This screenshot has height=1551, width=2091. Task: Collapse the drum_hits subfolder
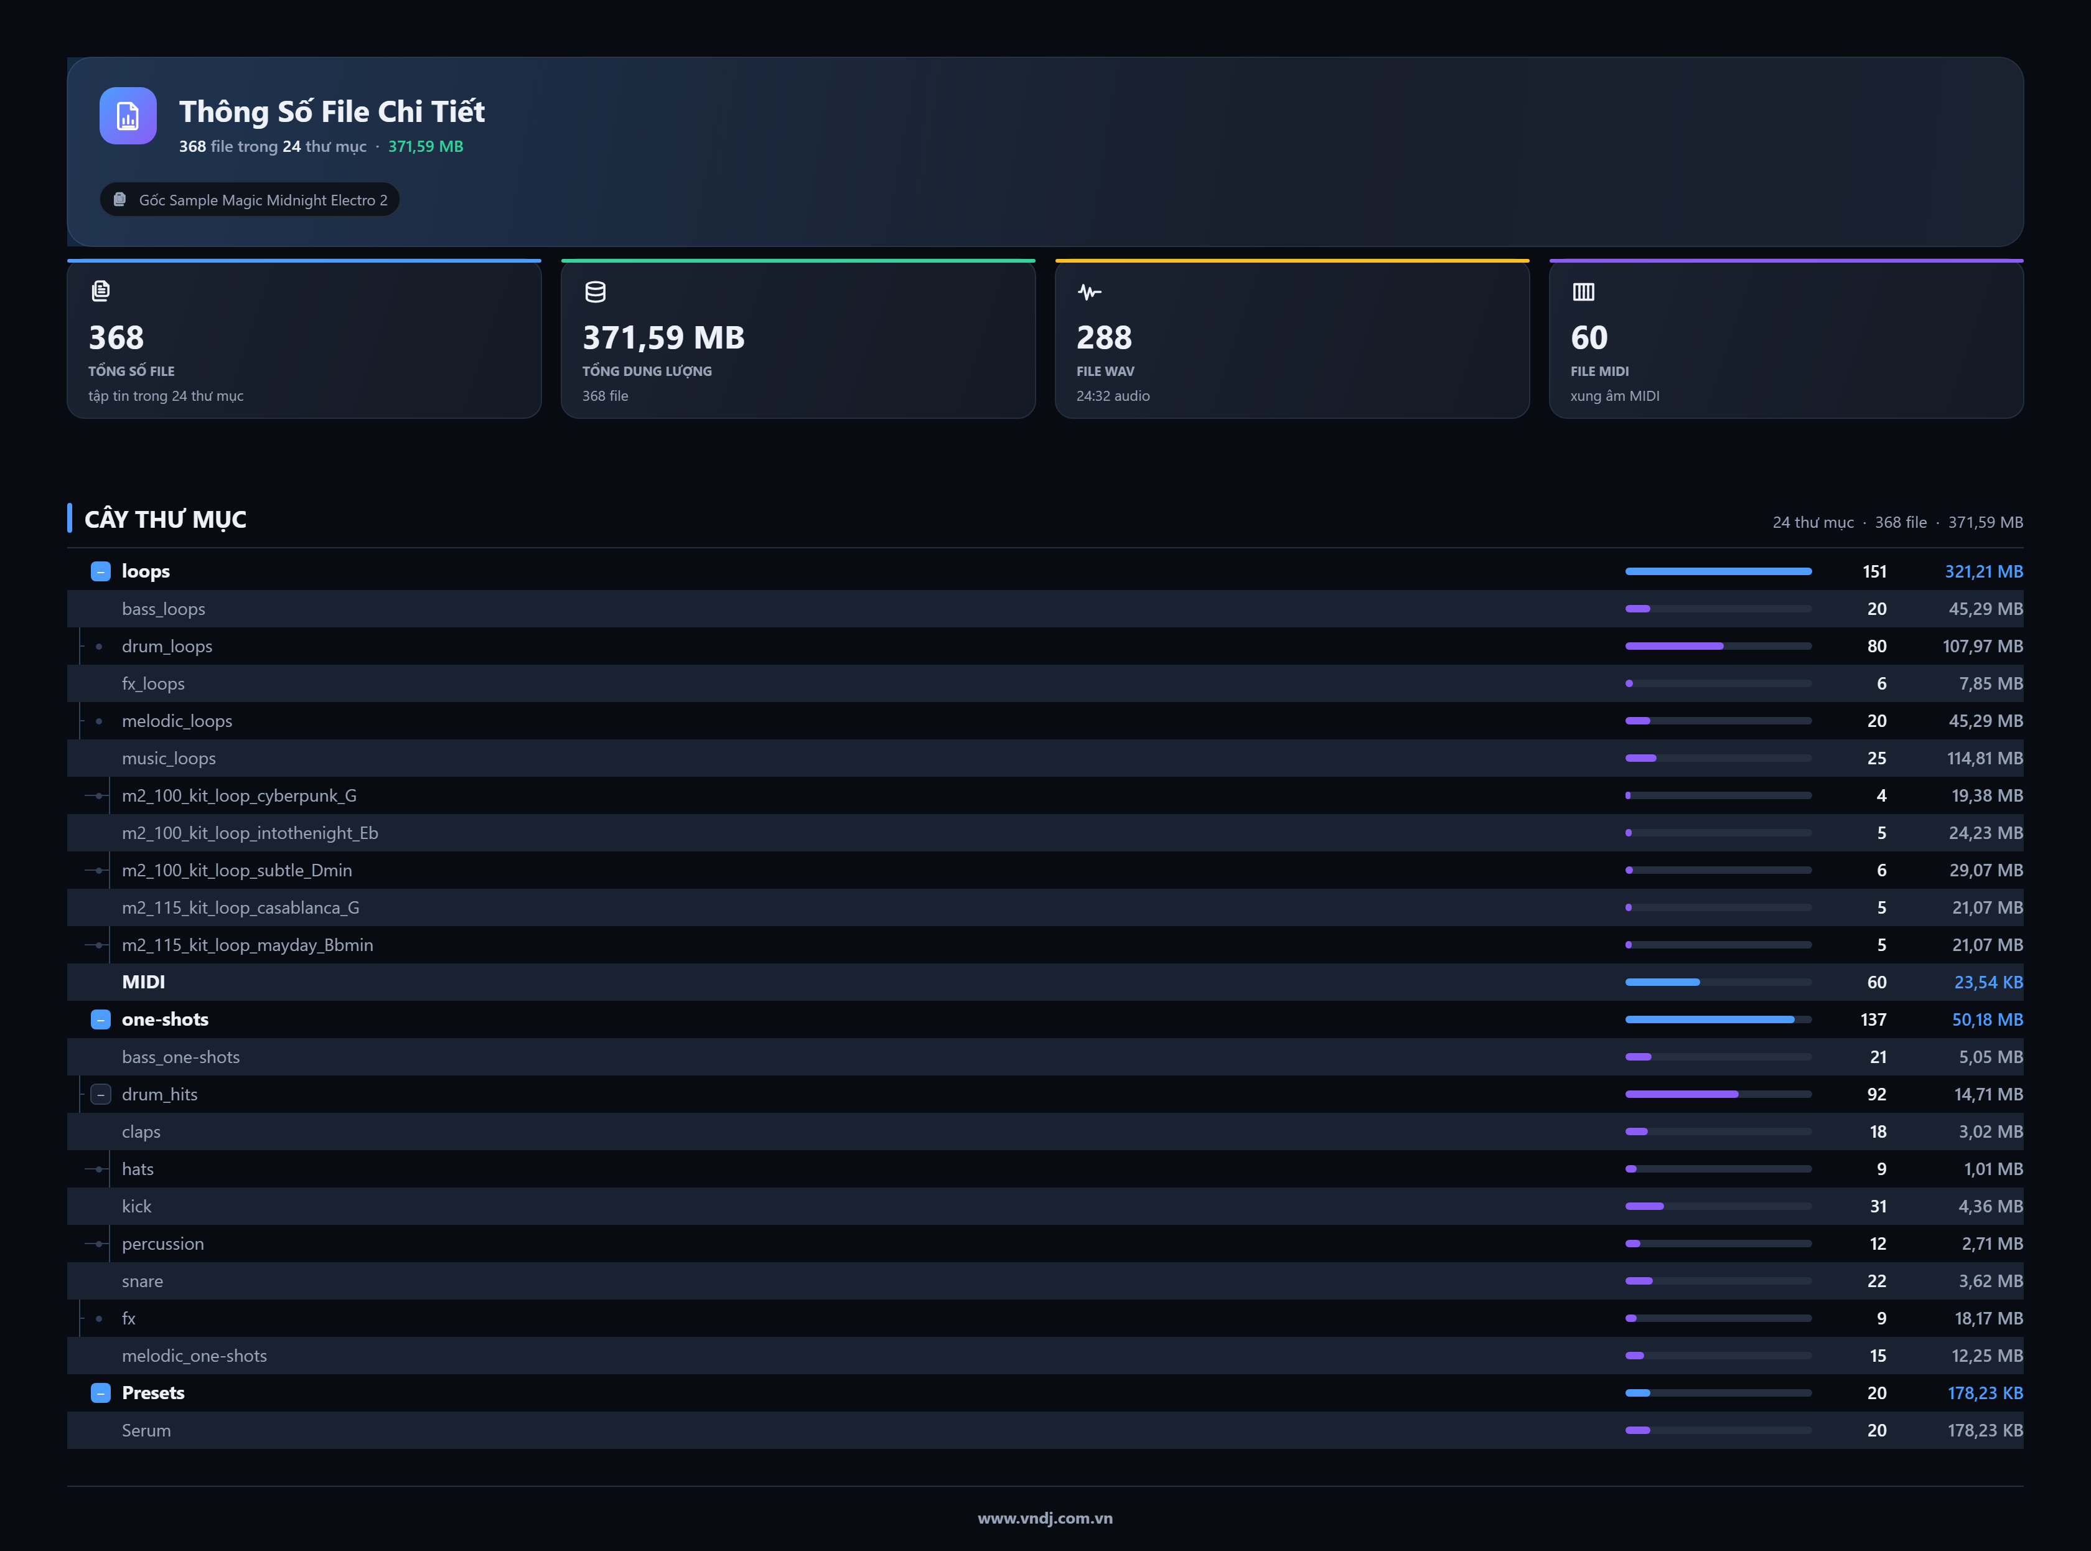(100, 1095)
